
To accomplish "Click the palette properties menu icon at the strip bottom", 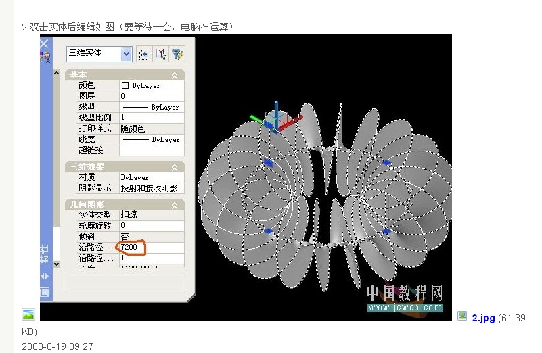I will coord(45,292).
